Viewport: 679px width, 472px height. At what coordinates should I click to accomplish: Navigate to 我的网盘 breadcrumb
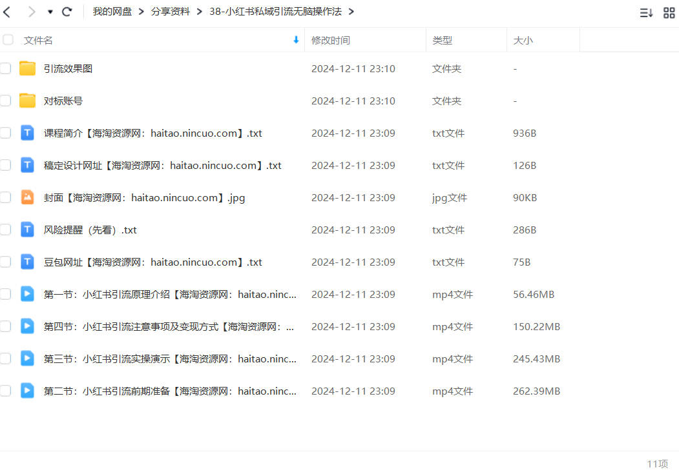pyautogui.click(x=112, y=12)
